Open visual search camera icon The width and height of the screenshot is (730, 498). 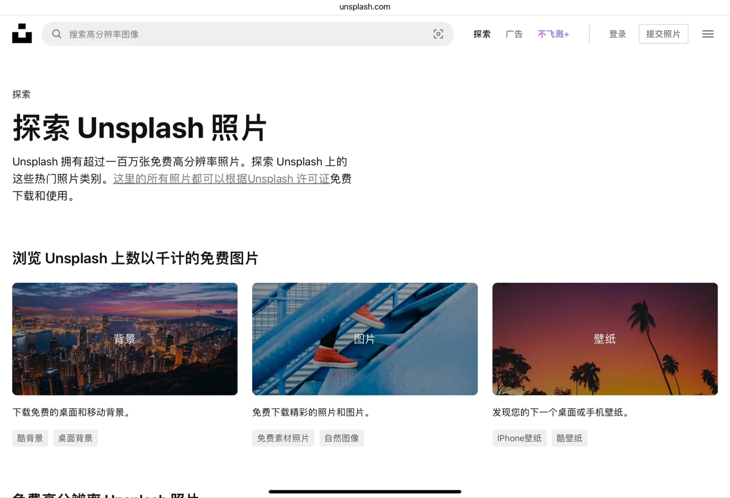point(438,34)
